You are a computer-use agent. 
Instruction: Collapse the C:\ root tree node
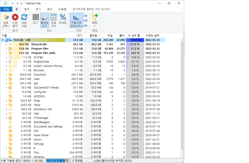(2, 40)
